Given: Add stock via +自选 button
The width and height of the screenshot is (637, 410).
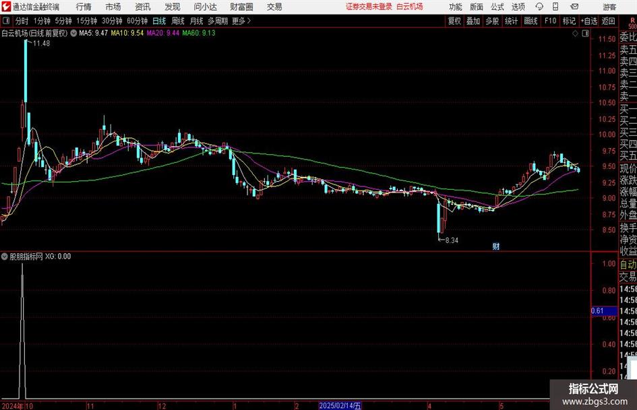Looking at the screenshot, I should [x=589, y=21].
